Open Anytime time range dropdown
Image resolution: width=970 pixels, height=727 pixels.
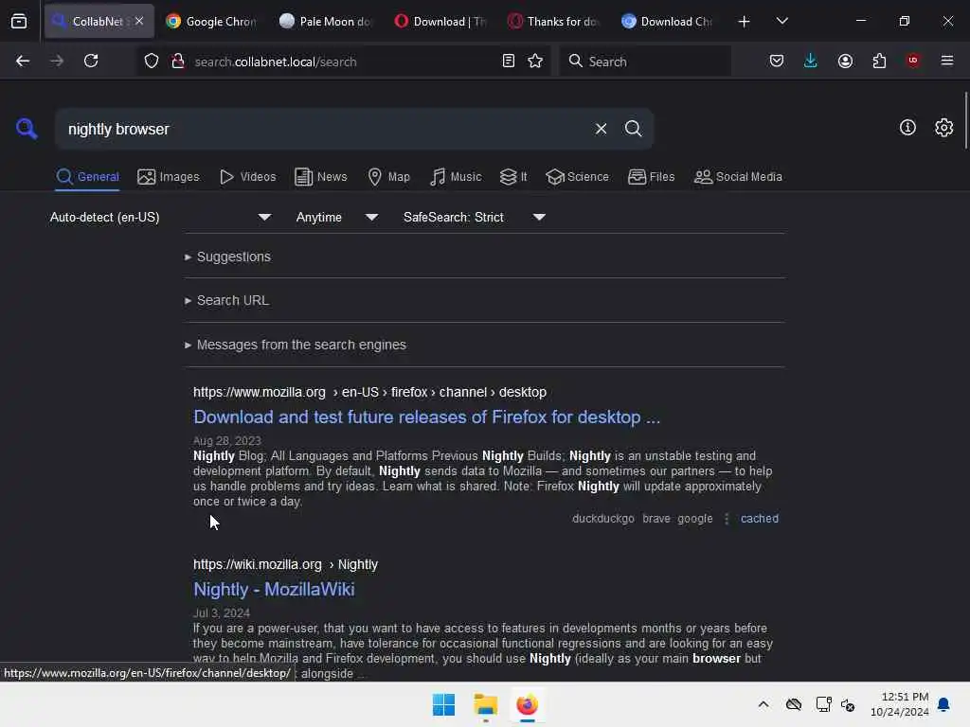(336, 217)
